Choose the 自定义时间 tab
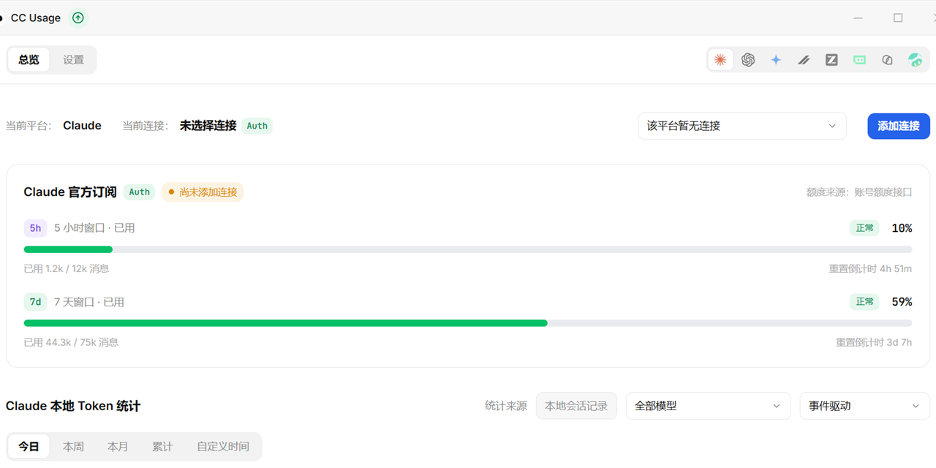936x468 pixels. coord(223,446)
